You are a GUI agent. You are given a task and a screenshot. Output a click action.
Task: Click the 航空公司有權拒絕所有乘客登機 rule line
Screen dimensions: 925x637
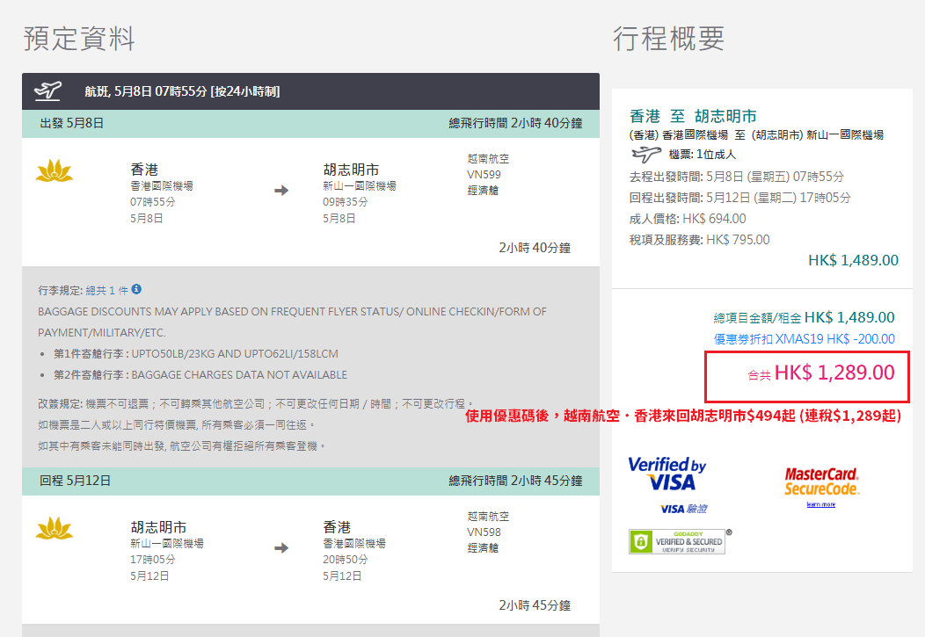click(182, 446)
